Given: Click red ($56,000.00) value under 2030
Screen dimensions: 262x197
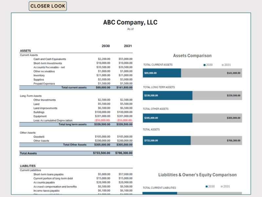Looking at the screenshot, I should (103, 120).
